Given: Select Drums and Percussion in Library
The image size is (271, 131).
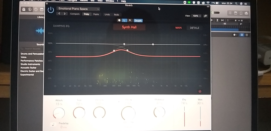Looking at the screenshot, I should pos(32,54).
